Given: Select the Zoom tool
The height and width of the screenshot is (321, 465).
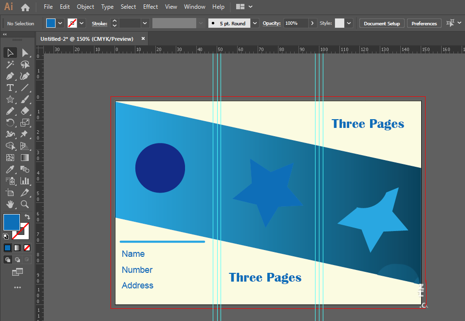Looking at the screenshot, I should pos(25,204).
